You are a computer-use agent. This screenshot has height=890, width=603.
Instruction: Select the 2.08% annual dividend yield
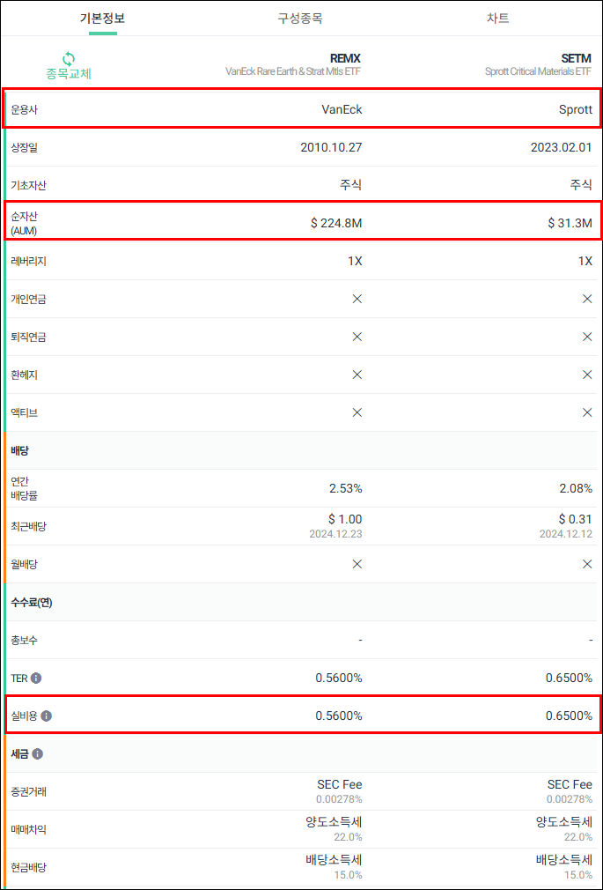click(x=577, y=488)
